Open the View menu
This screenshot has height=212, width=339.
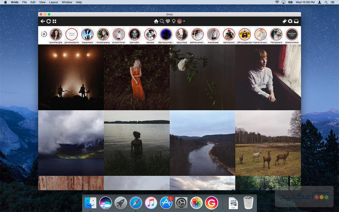point(42,2)
